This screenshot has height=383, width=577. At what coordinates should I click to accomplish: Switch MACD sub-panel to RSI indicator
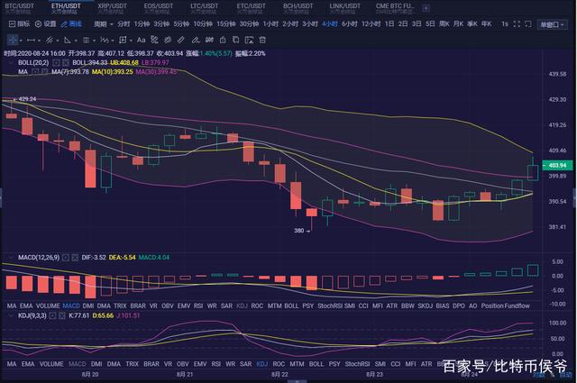pos(198,305)
